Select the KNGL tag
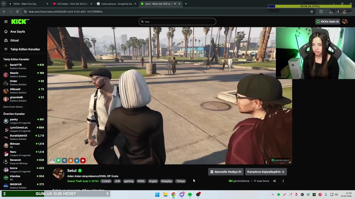The width and height of the screenshot is (355, 199). click(141, 181)
